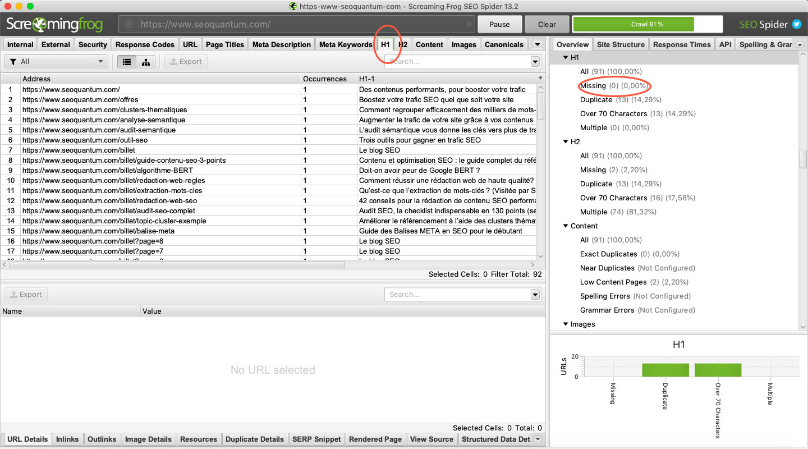Show more top tabs overflow arrow

point(538,44)
